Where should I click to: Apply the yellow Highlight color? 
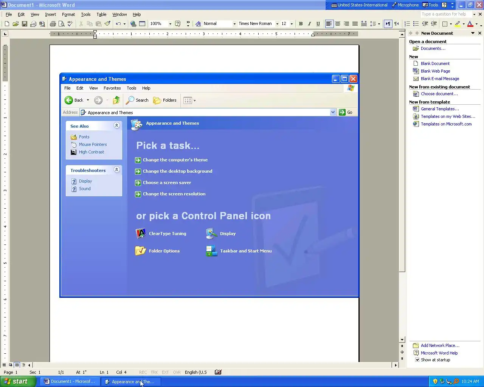tap(458, 24)
